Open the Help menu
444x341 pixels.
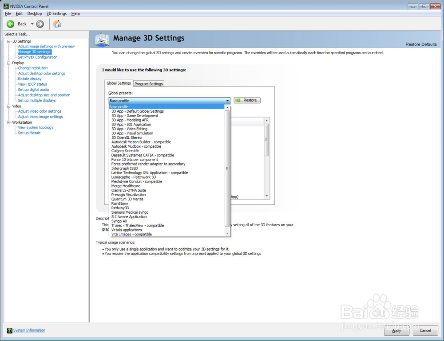point(75,13)
